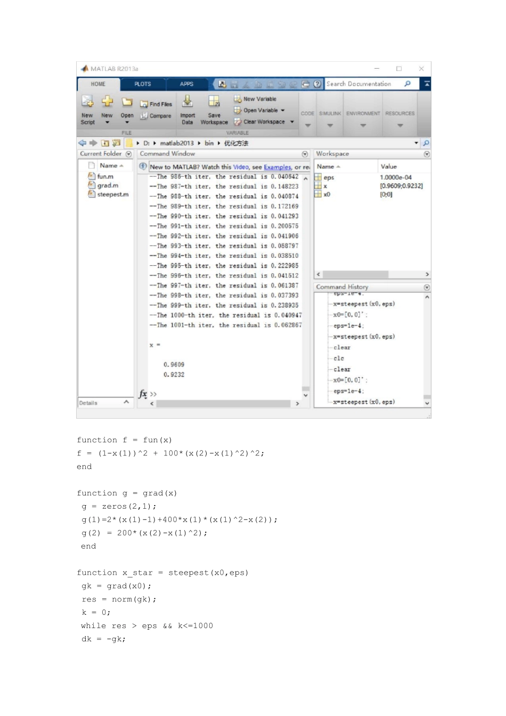This screenshot has height=716, width=506.
Task: Expand the ENVIRONMENT section dropdown
Action: tap(363, 126)
